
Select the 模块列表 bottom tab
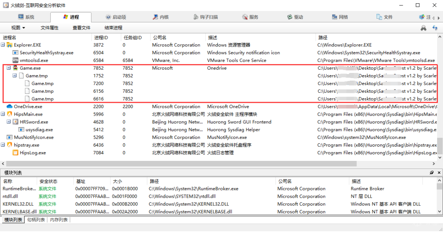click(13, 220)
